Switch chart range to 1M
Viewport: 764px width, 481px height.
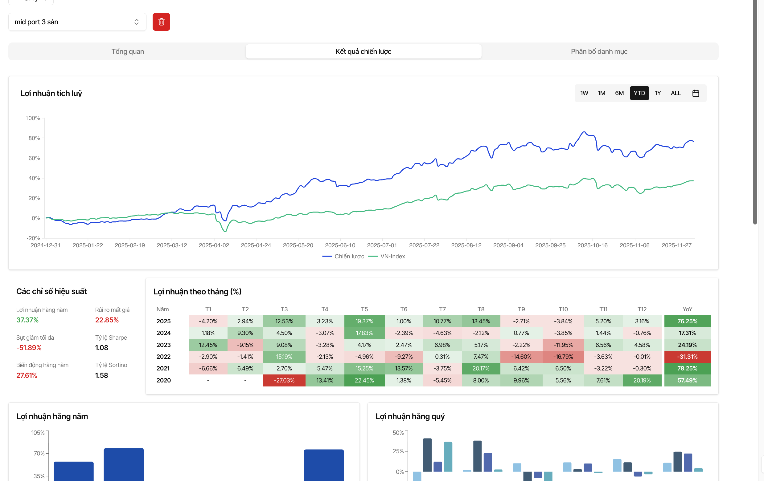(x=601, y=93)
